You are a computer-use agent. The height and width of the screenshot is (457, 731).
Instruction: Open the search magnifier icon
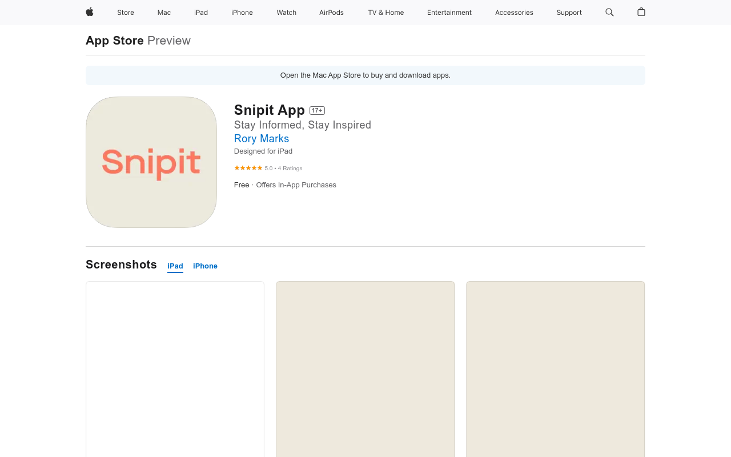coord(609,12)
